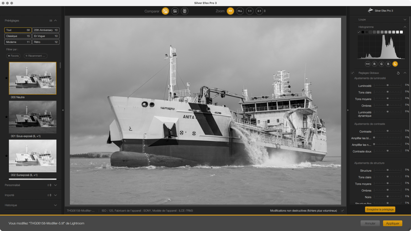Adjust the Amplifier les blancs slider
Image resolution: width=411 pixels, height=231 pixels.
[x=387, y=138]
